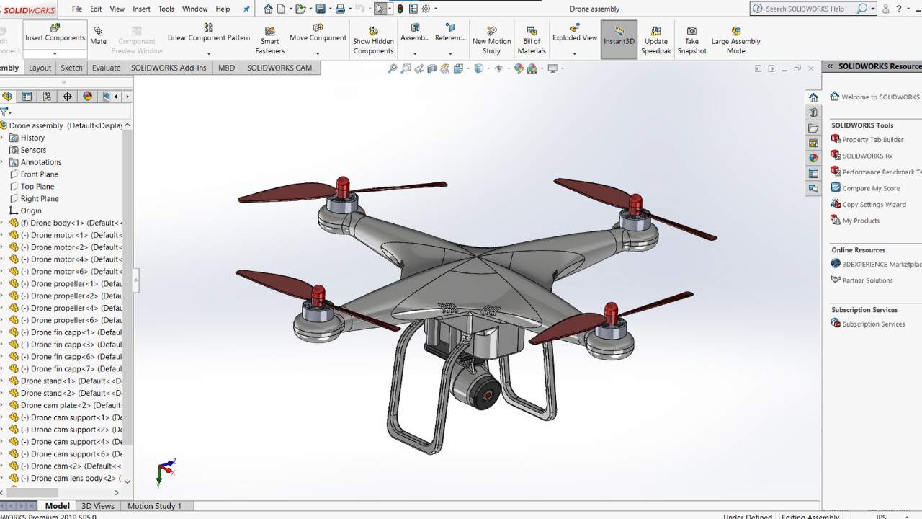The image size is (922, 519).
Task: Pin the menu bar with pushpin
Action: (x=247, y=9)
